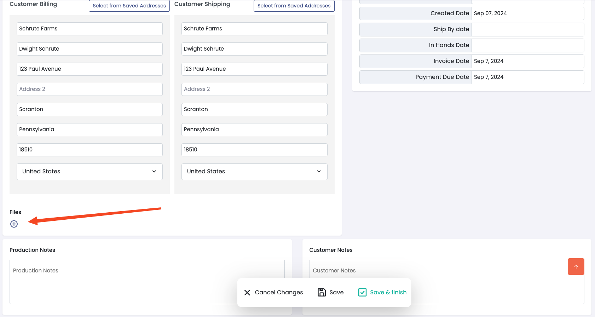Edit shipping state field Pennsylvania
This screenshot has height=317, width=595.
click(254, 129)
